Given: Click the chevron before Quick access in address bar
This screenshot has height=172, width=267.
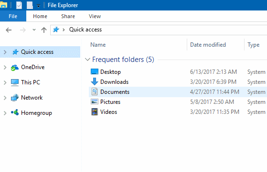Looking at the screenshot, I should [x=64, y=30].
